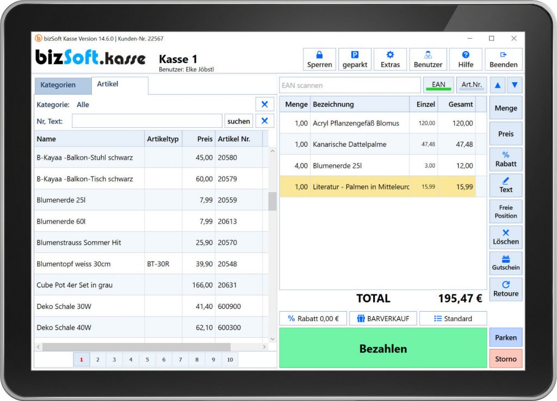
Task: Open the Rabatt 0,00 € discount button
Action: [313, 318]
